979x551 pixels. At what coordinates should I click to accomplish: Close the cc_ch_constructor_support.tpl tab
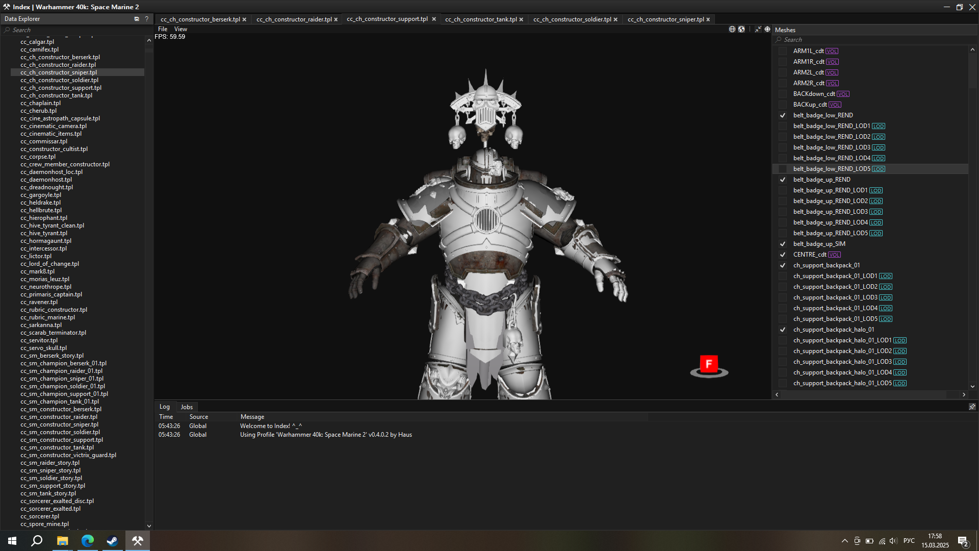[434, 19]
